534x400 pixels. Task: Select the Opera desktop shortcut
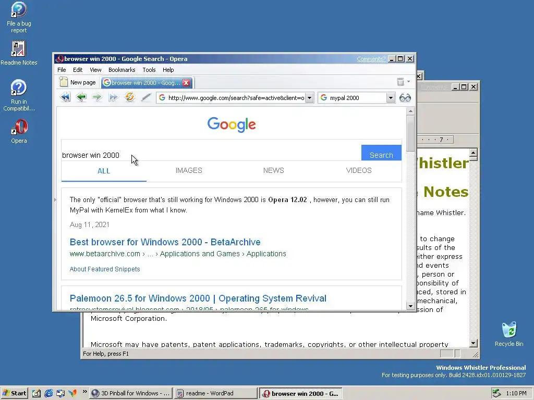[x=19, y=132]
